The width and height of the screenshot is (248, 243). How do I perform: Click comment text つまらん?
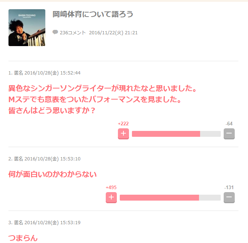pos(23,238)
